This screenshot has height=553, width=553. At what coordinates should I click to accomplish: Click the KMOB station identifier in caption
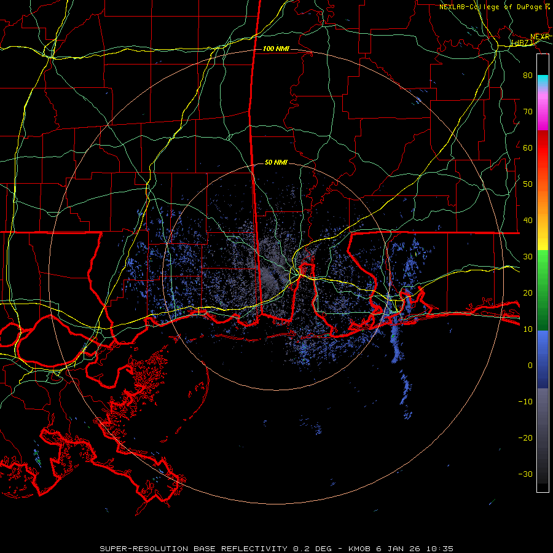360,549
